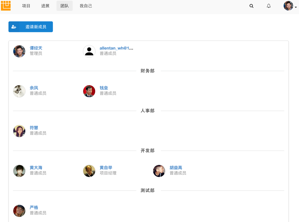
Task: Expand the account menu with the dropdown arrow
Action: click(x=295, y=7)
